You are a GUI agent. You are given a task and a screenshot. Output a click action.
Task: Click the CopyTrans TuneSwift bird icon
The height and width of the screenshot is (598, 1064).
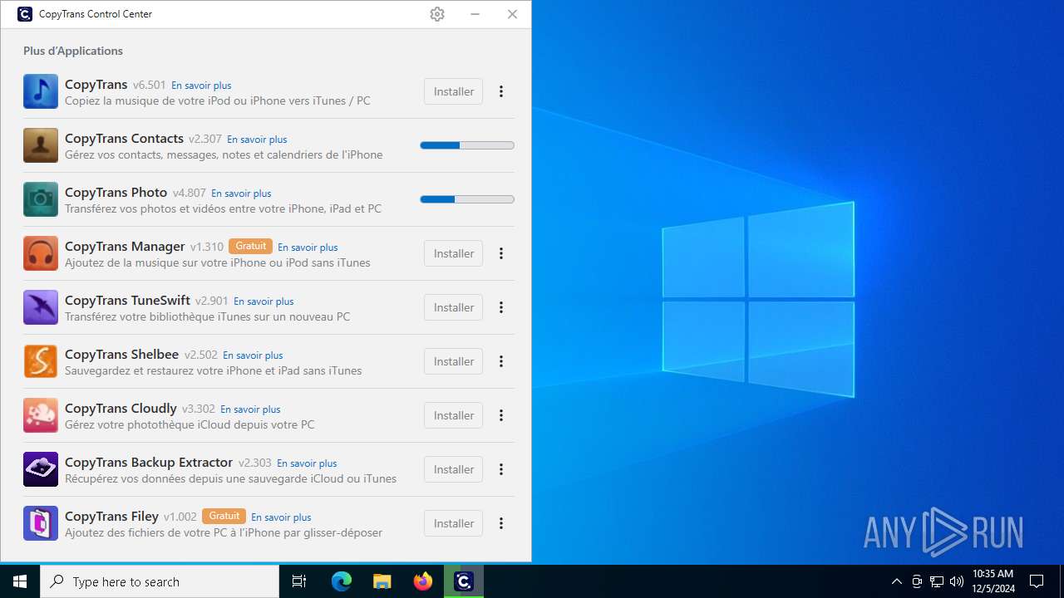(41, 307)
